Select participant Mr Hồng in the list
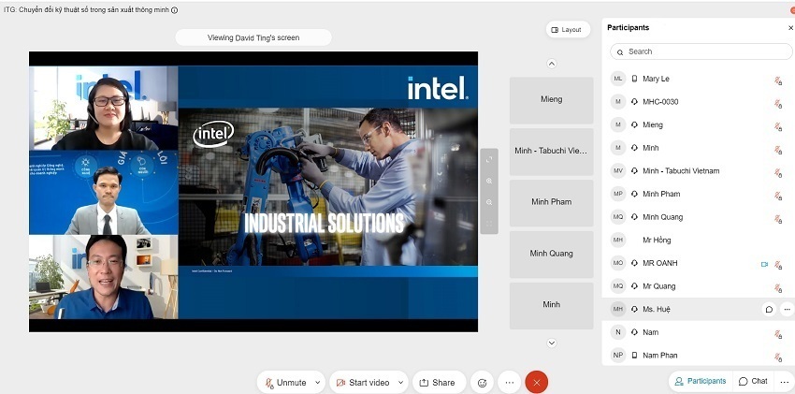 point(698,241)
